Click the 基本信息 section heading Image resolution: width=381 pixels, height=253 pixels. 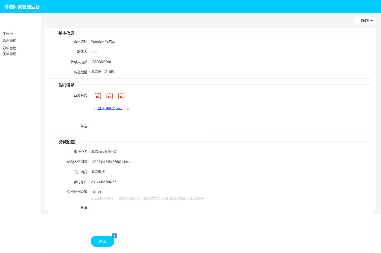pyautogui.click(x=66, y=33)
